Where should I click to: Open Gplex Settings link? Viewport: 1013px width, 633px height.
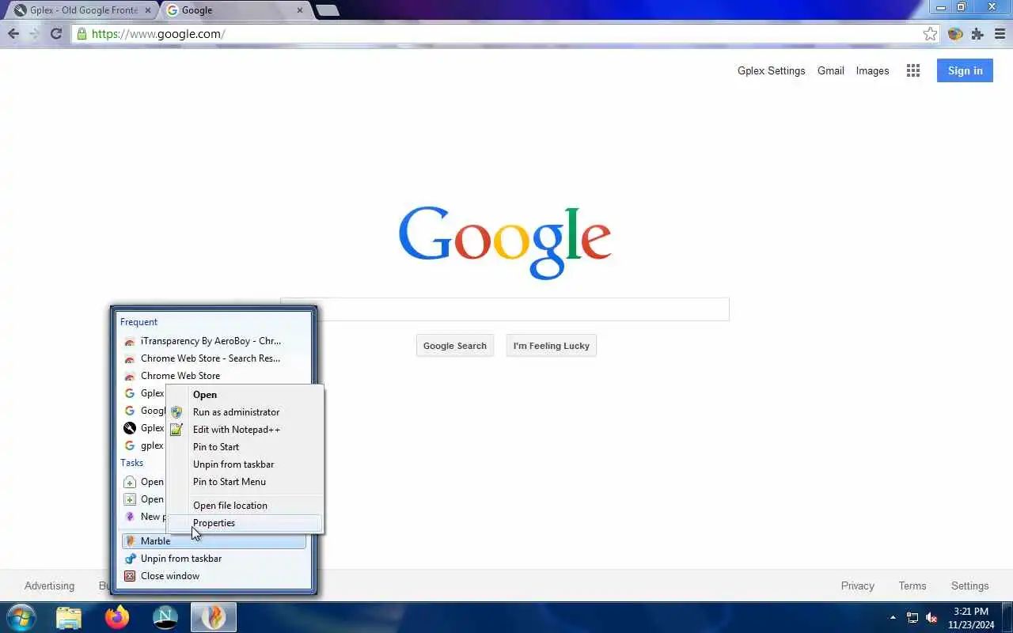click(x=771, y=70)
